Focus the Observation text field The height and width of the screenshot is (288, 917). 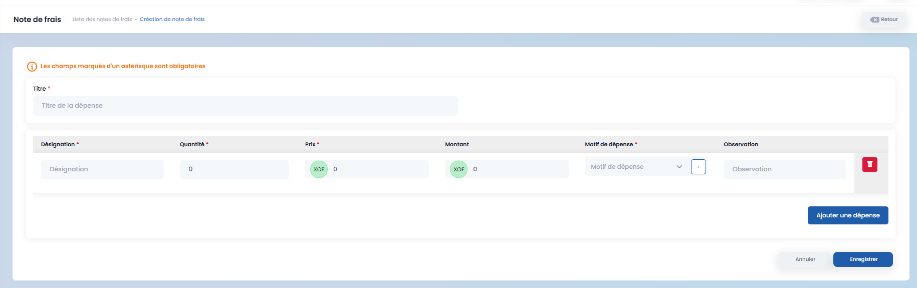[784, 169]
